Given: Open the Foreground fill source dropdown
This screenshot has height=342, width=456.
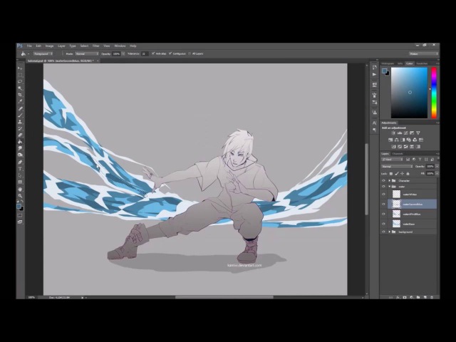Looking at the screenshot, I should [x=43, y=54].
